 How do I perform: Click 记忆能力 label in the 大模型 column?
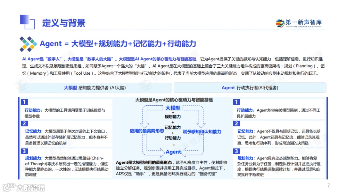click(33, 131)
